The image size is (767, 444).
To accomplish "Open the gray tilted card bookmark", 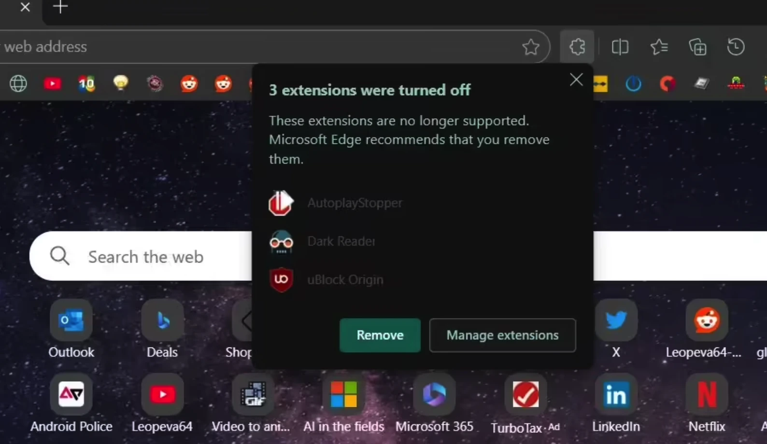I will [x=701, y=83].
